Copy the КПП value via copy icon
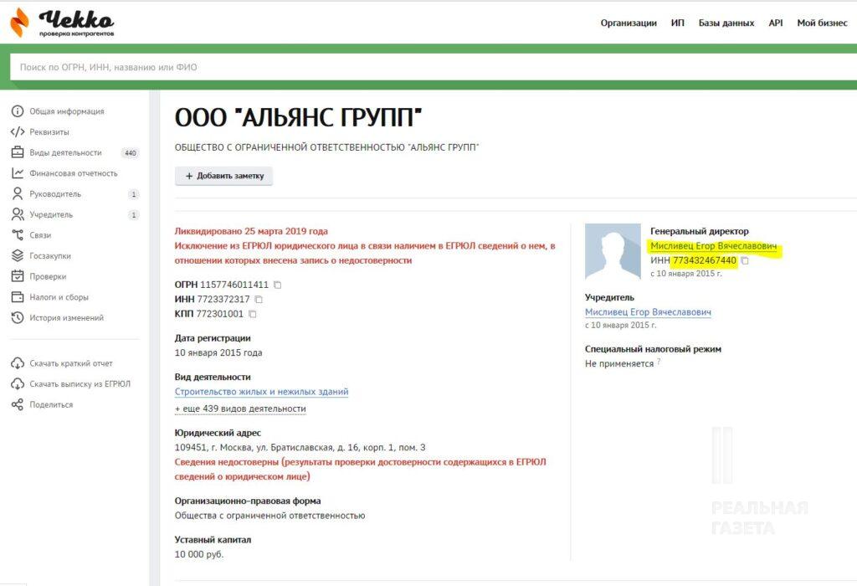Image resolution: width=857 pixels, height=586 pixels. (253, 314)
